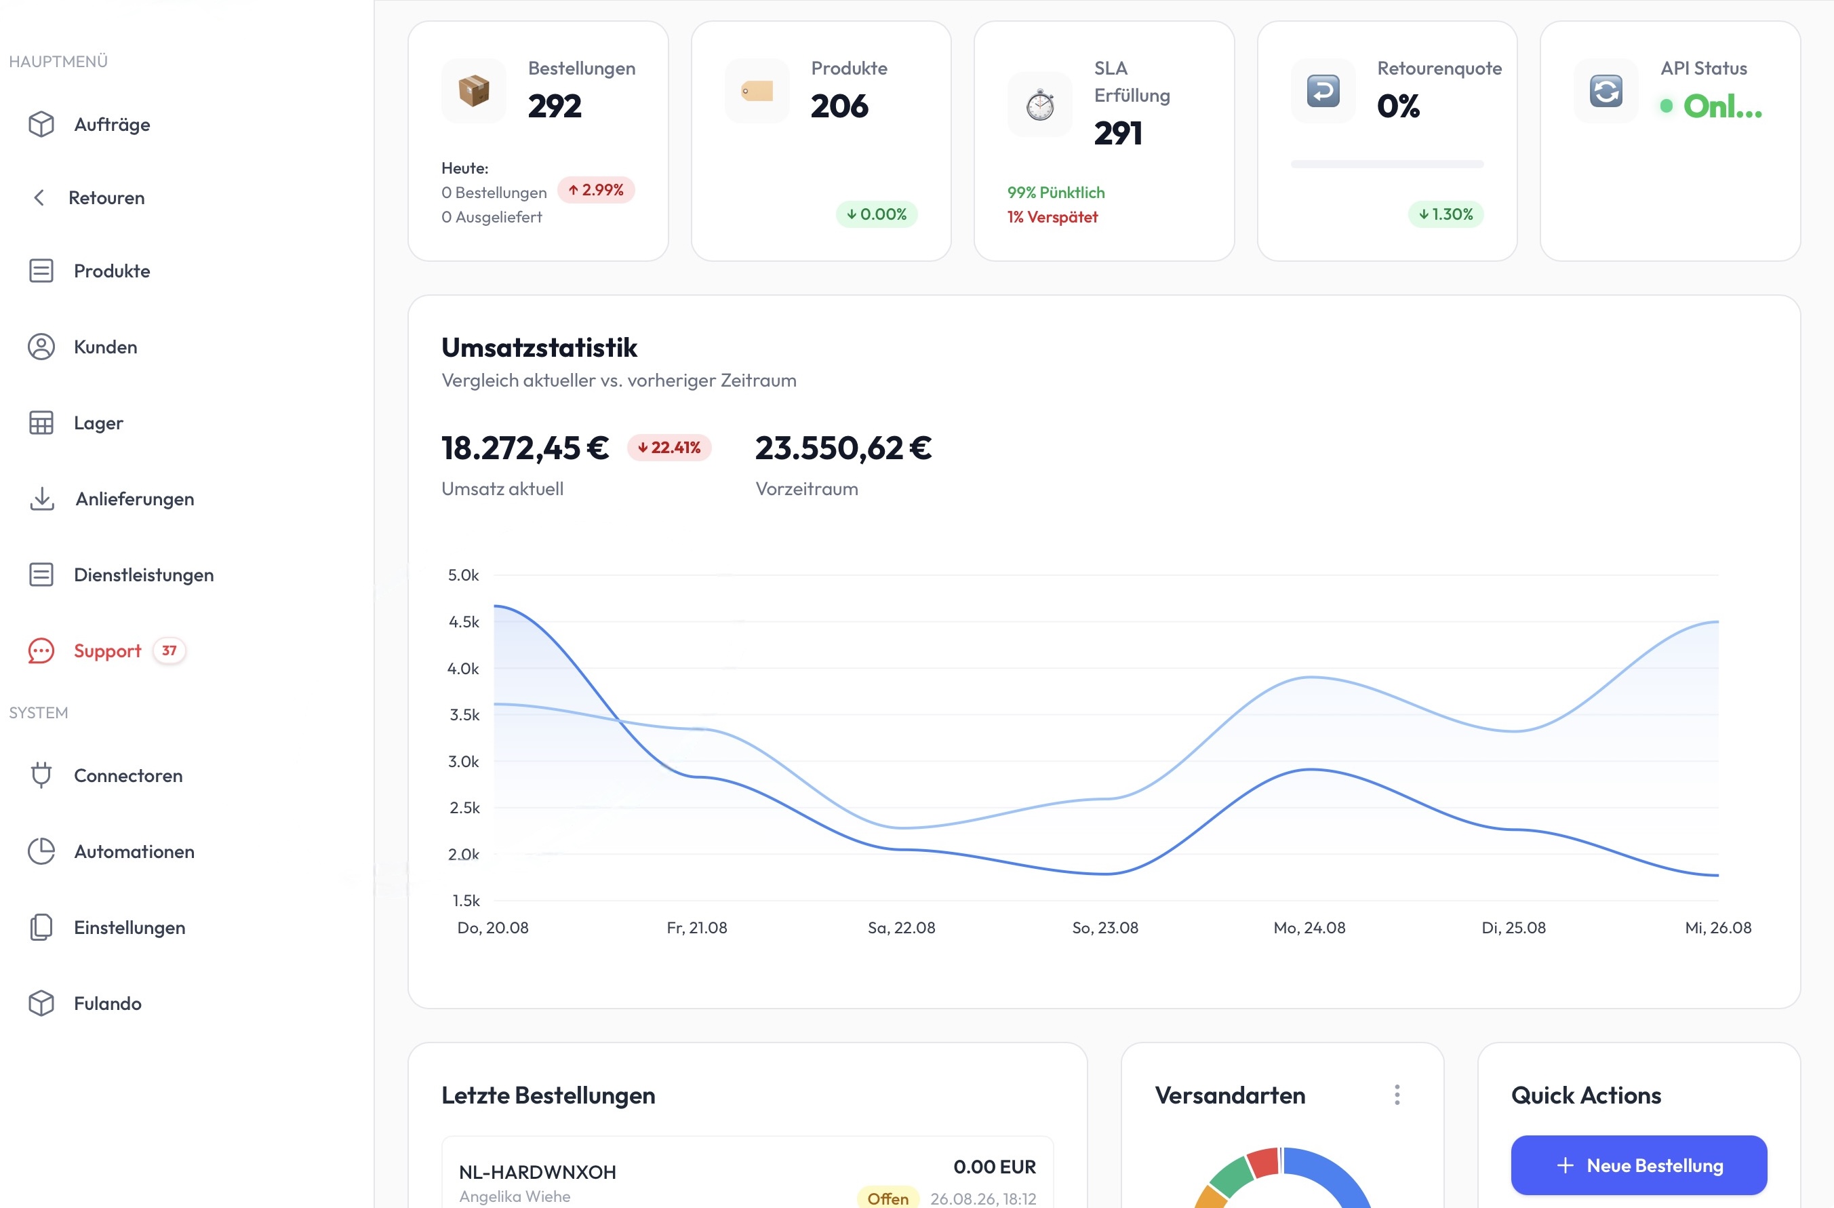Image resolution: width=1834 pixels, height=1208 pixels.
Task: Click the 2.99% increase badge
Action: [x=596, y=190]
